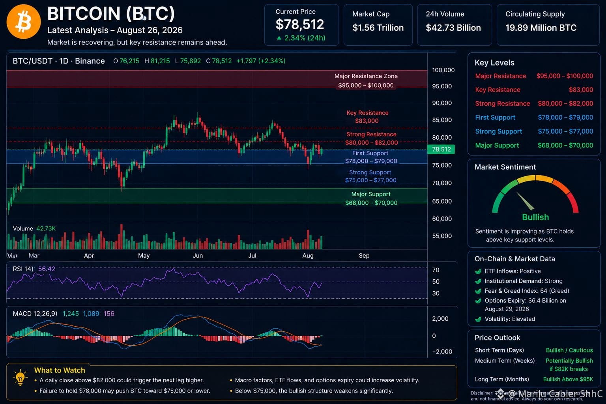Click the Major Resistance row in Key Levels
This screenshot has height=404, width=606.
(x=534, y=76)
